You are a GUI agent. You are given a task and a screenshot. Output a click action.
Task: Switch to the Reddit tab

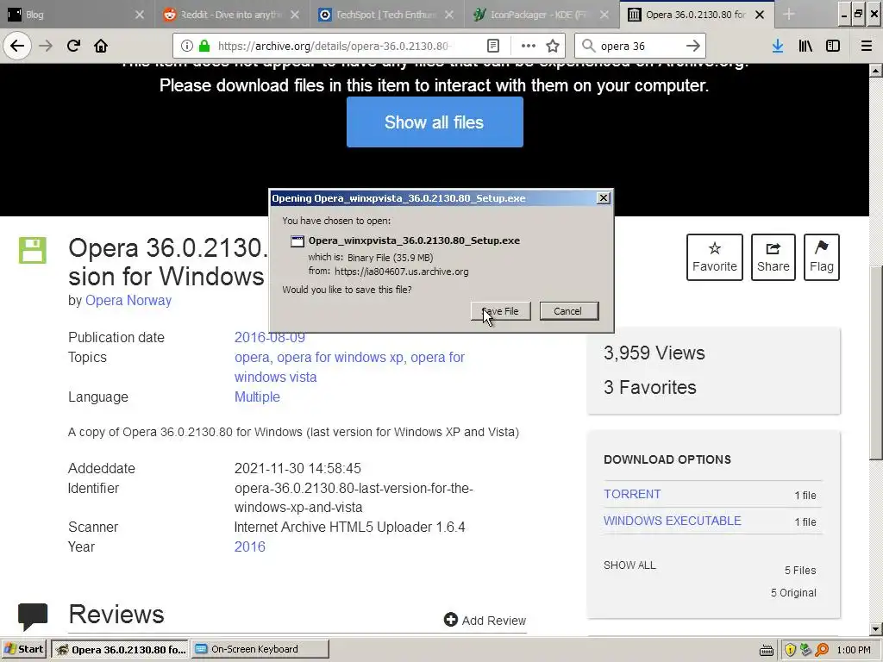point(232,15)
